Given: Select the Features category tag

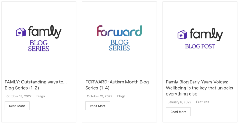Looking at the screenshot, I should pyautogui.click(x=202, y=102).
